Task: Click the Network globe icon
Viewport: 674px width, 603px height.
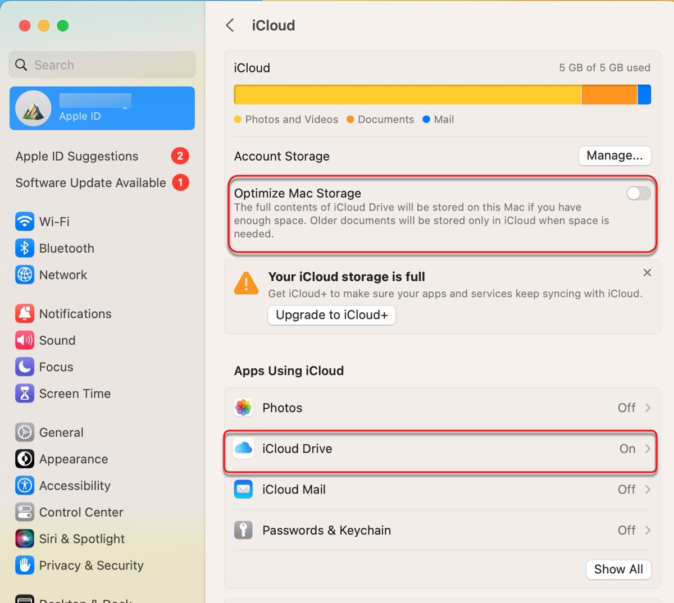Action: click(25, 275)
